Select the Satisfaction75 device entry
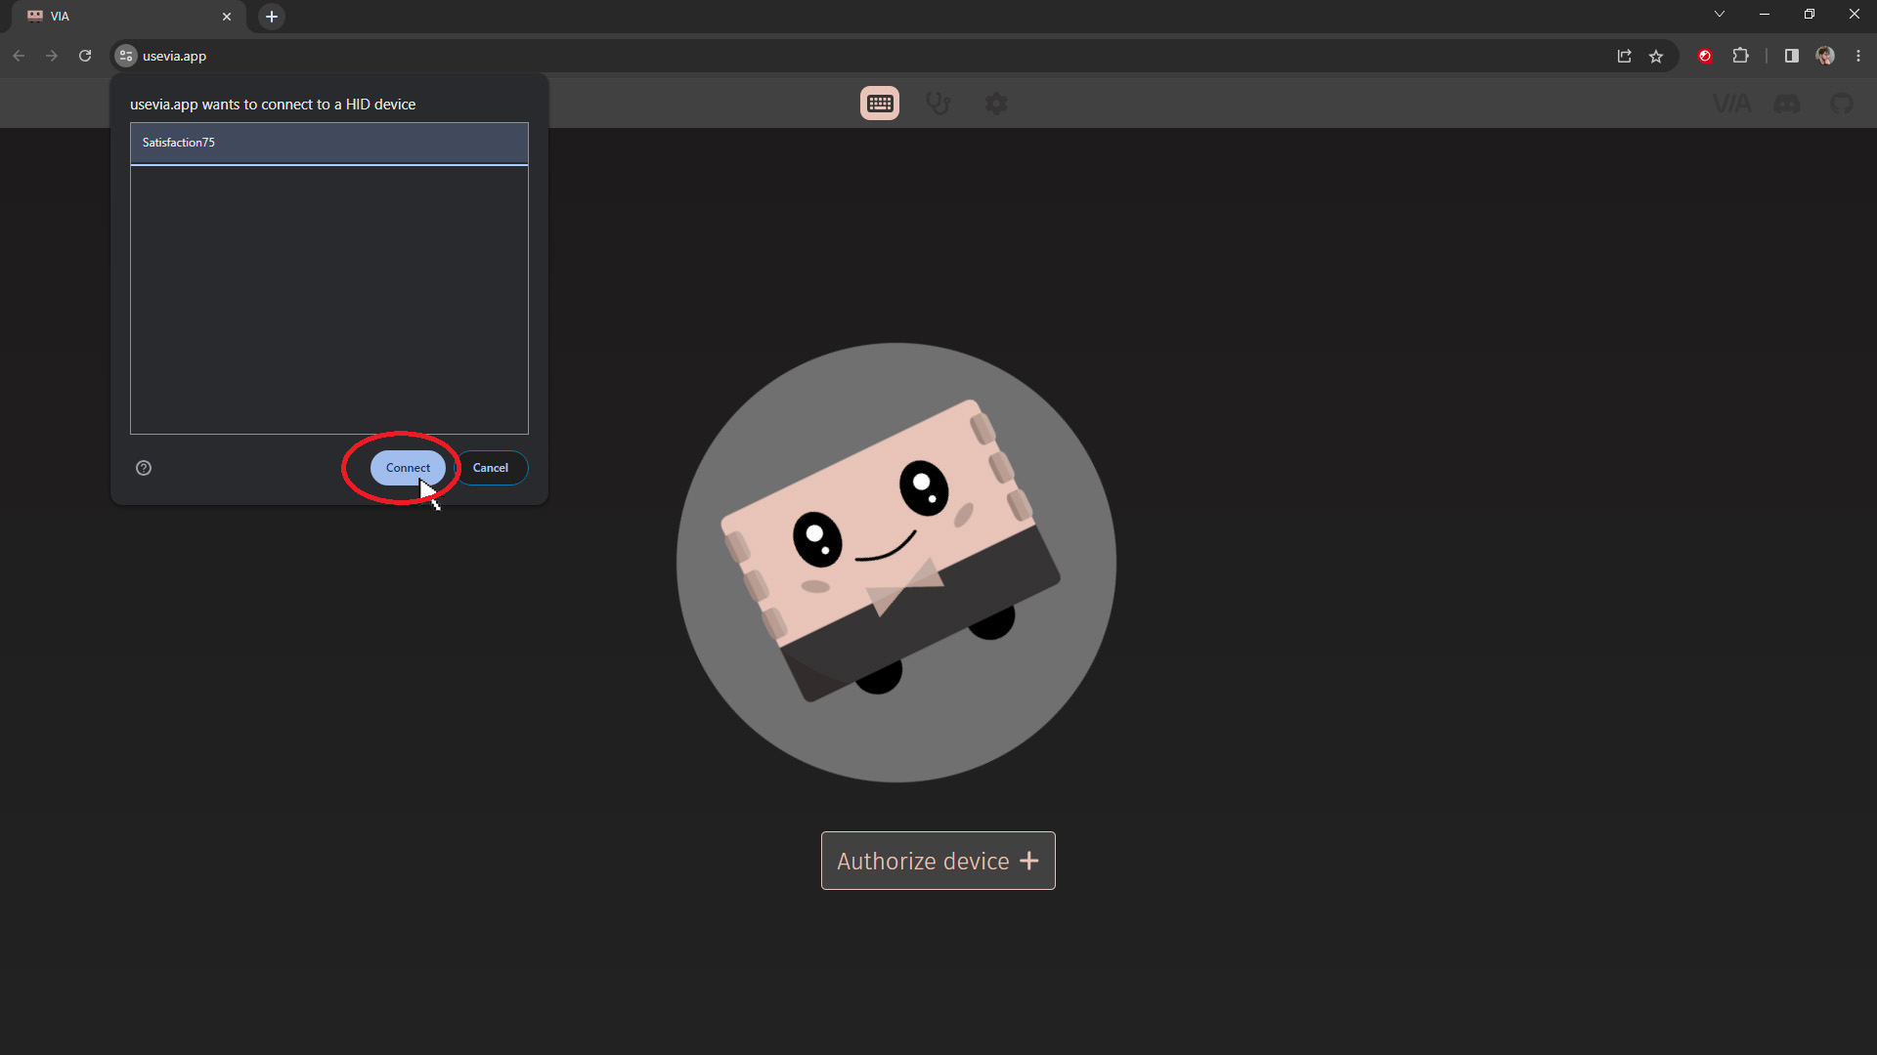The image size is (1877, 1055). [328, 143]
